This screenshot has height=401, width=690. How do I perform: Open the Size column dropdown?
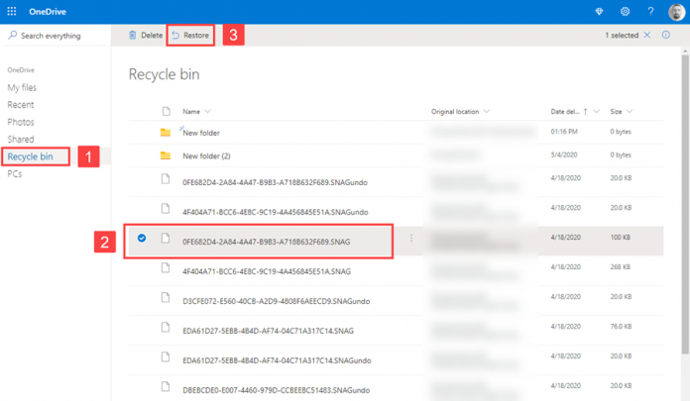(x=630, y=111)
